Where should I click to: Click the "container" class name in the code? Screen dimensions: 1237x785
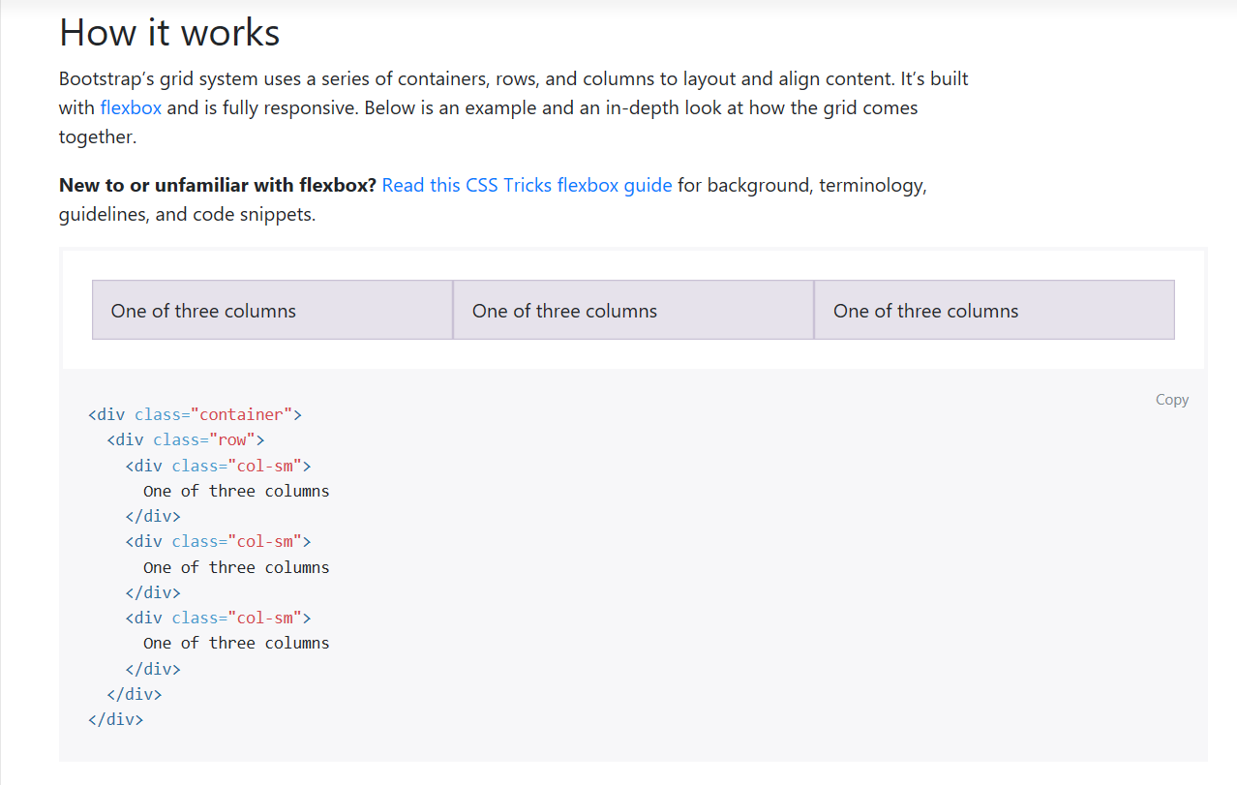click(x=244, y=413)
